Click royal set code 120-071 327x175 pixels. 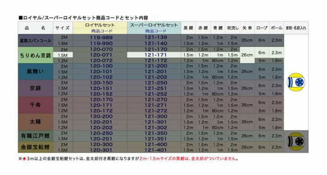point(101,55)
